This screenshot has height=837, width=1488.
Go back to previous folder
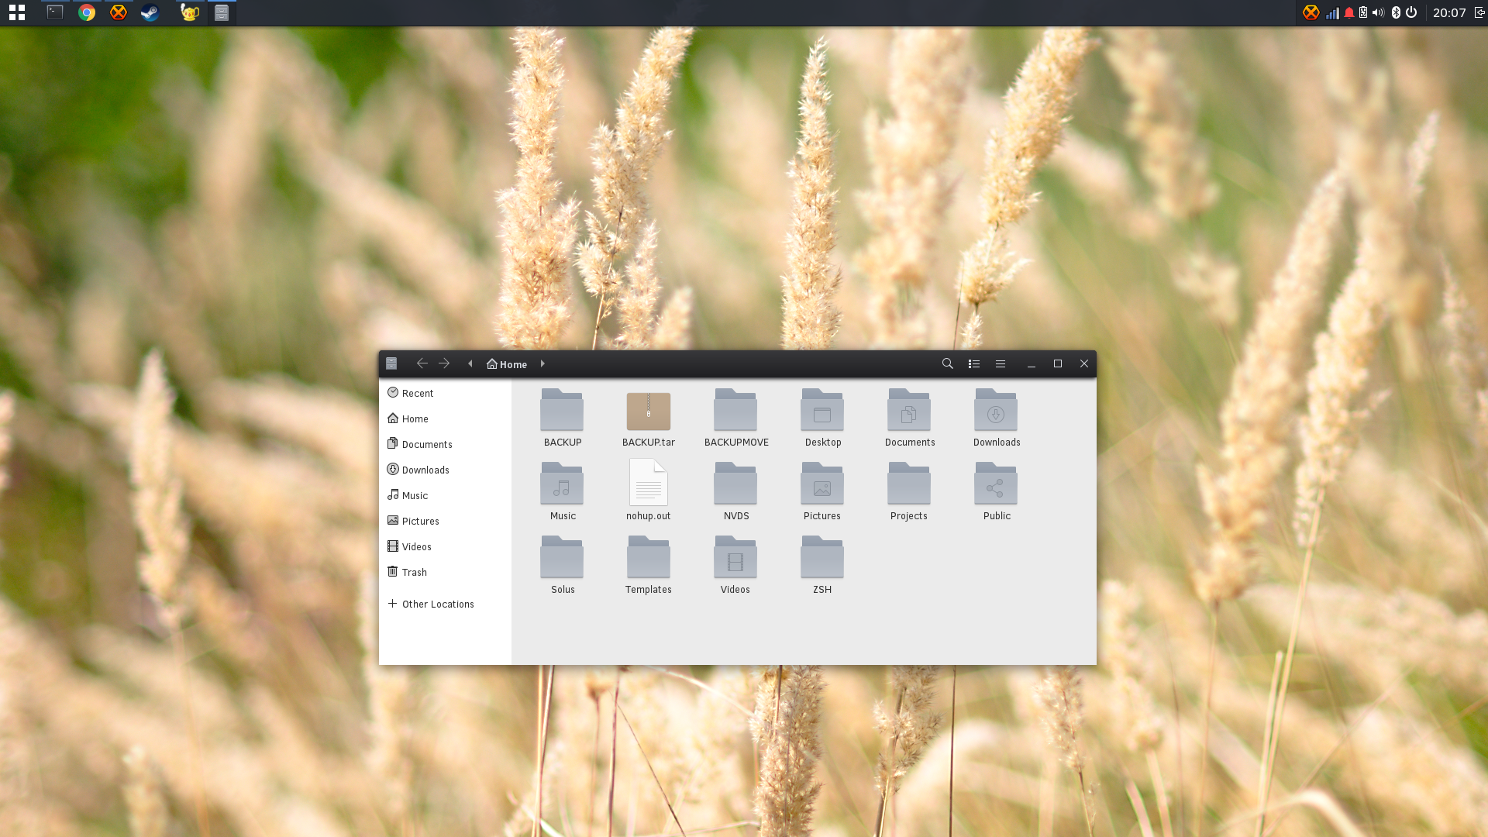tap(422, 363)
